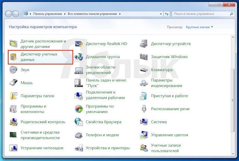Click the Диспетчер Realtek HD icon

coord(79,44)
